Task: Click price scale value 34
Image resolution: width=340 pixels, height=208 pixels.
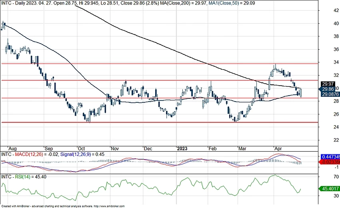Action: (336, 62)
